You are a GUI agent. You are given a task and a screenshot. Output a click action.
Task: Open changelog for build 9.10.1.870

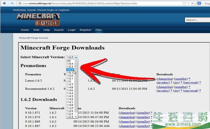[x=127, y=117]
